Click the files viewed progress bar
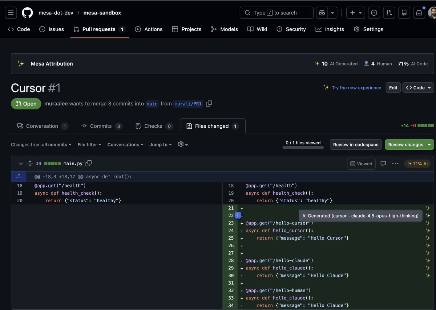Viewport: 436px width, 310px height. [x=303, y=148]
